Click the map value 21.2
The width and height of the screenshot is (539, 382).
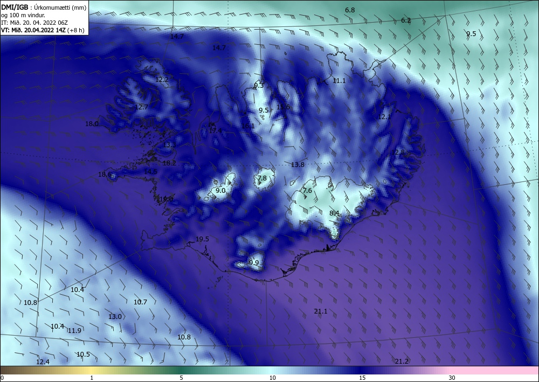pyautogui.click(x=402, y=362)
